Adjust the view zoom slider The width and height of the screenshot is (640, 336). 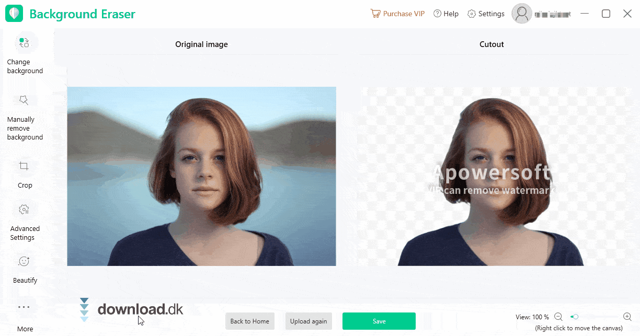[593, 317]
